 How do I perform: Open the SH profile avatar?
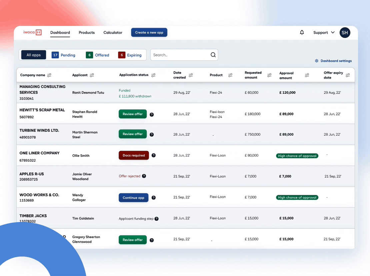pos(345,32)
